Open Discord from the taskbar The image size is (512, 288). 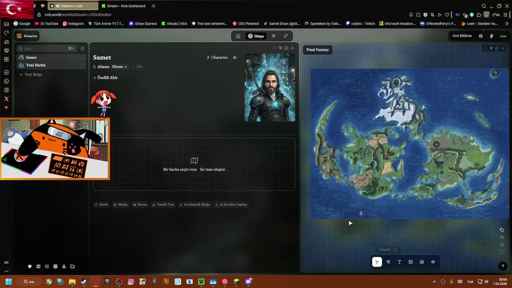pos(248,282)
